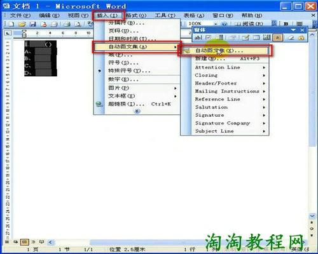Screen dimensions: 318x254
Task: Save the document with the floppy disk icon
Action: 32,24
